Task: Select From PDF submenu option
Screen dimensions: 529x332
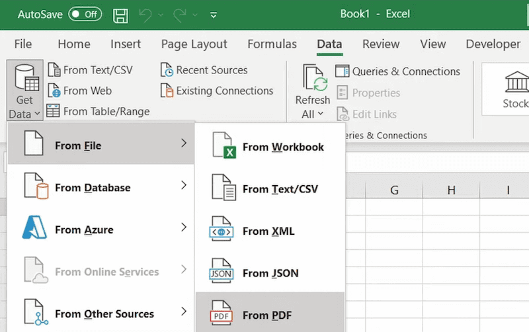Action: tap(270, 313)
